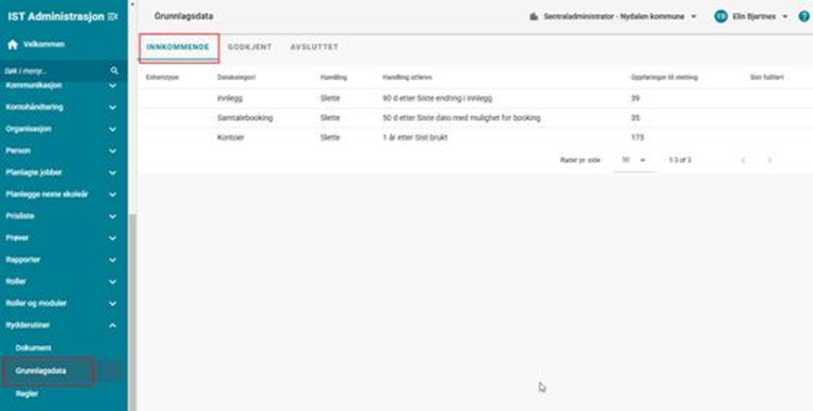Viewport: 813px width, 411px height.
Task: Switch to the Avsluttet tab
Action: tap(313, 46)
